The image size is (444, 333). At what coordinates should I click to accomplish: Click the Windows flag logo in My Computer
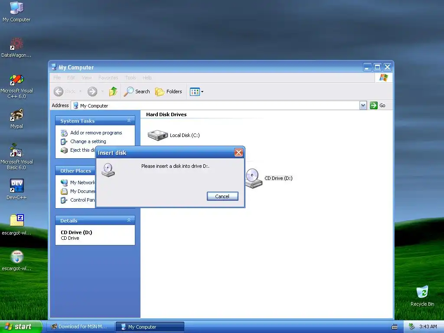pyautogui.click(x=384, y=77)
